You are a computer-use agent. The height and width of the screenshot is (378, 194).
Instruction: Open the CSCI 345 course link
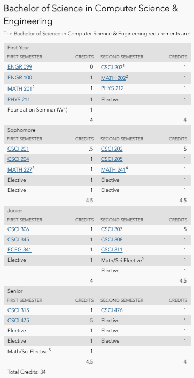(18, 240)
